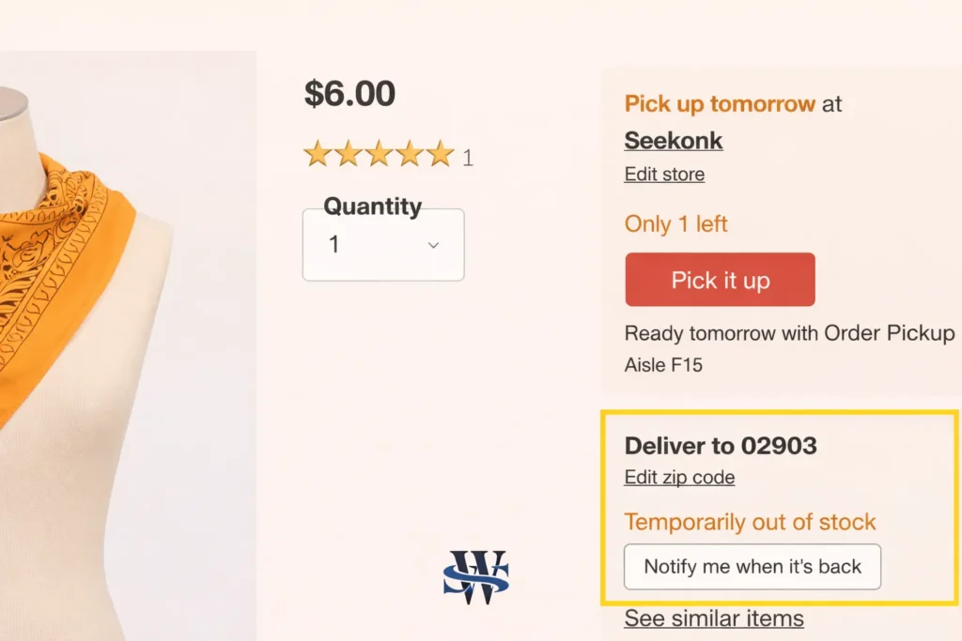Open the Seekonk store page
This screenshot has width=962, height=641.
click(674, 140)
